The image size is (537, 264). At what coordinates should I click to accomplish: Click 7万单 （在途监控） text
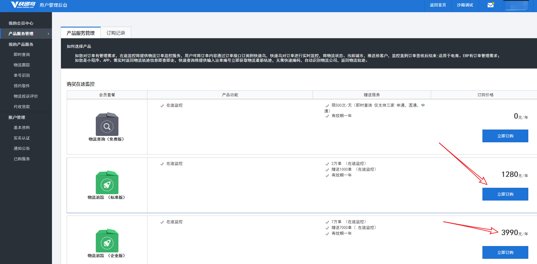pos(349,222)
